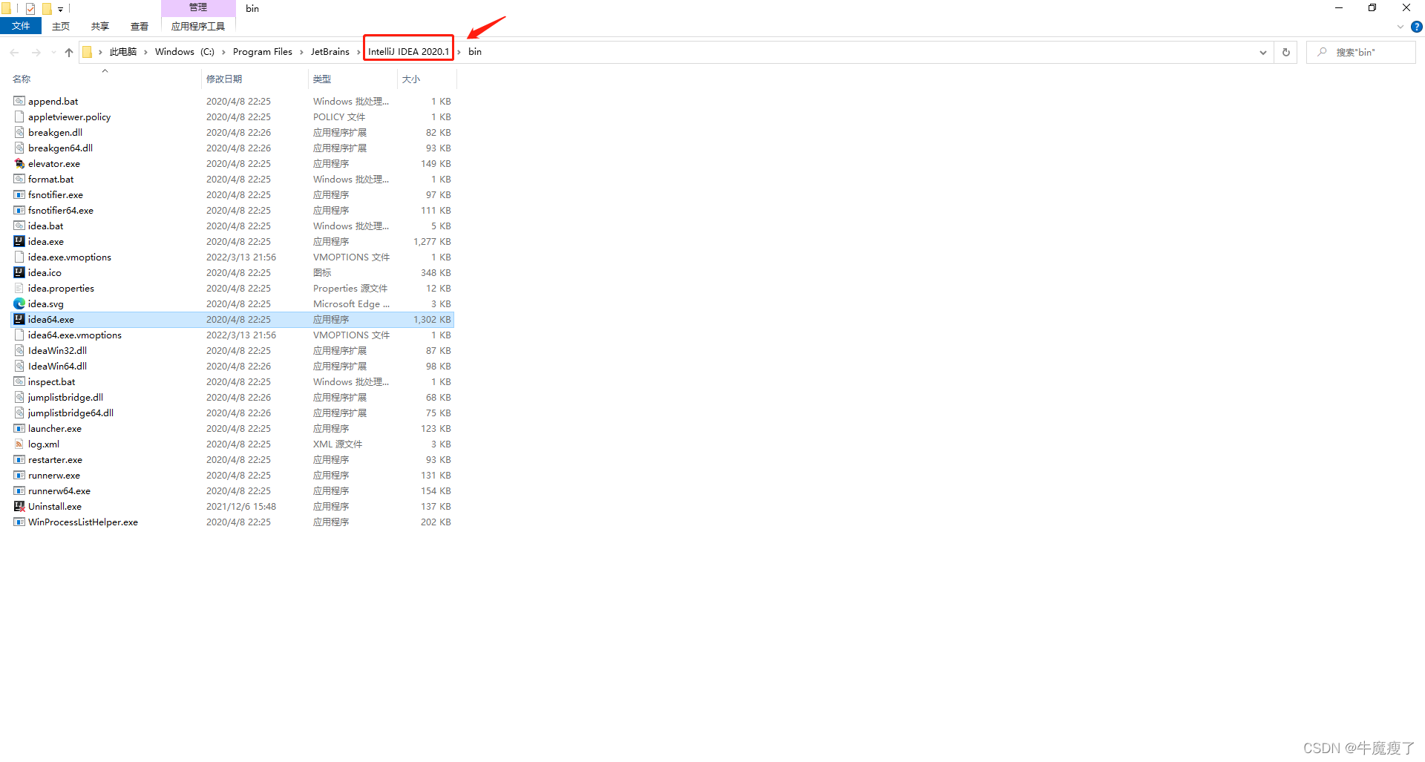Select jumplistbridge64.dll file name
The height and width of the screenshot is (762, 1425).
(x=71, y=413)
